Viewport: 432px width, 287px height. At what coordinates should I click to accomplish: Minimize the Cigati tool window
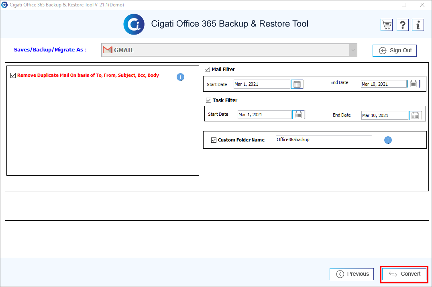[386, 5]
